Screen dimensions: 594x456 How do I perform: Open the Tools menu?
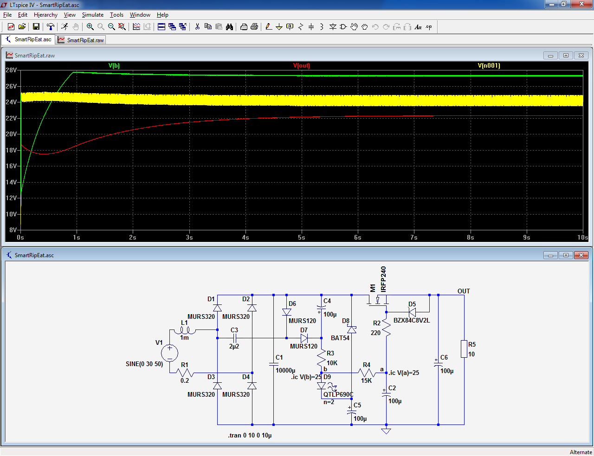pos(116,15)
